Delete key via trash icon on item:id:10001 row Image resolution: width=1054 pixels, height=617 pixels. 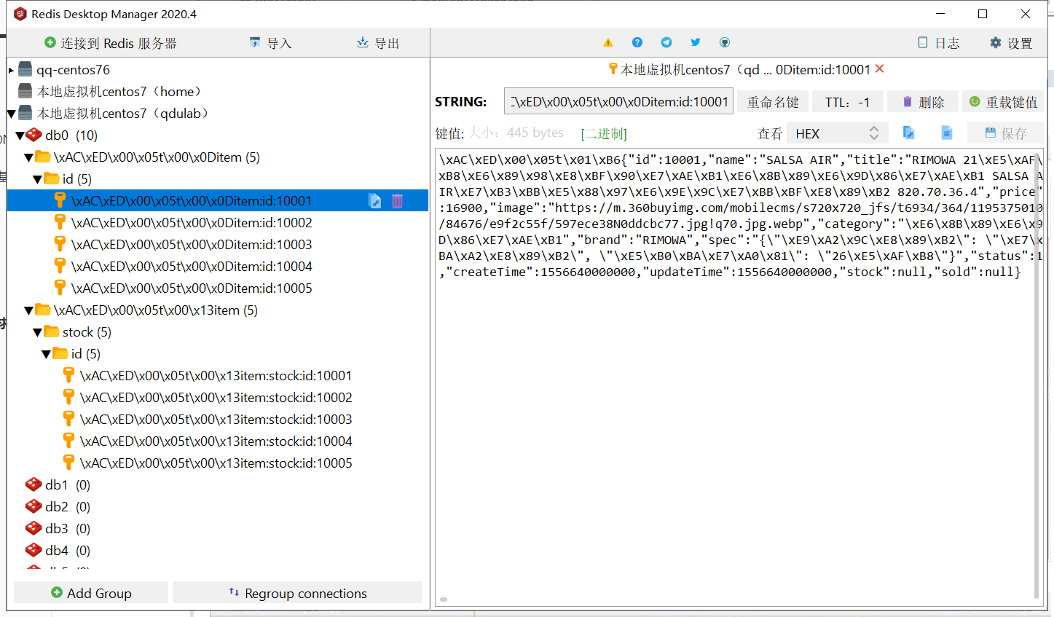(398, 201)
